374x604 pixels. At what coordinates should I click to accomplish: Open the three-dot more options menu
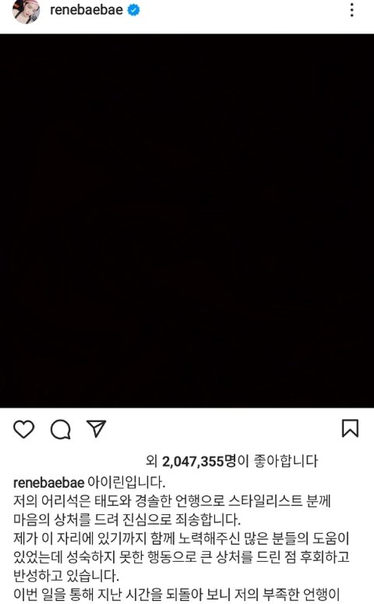(351, 10)
